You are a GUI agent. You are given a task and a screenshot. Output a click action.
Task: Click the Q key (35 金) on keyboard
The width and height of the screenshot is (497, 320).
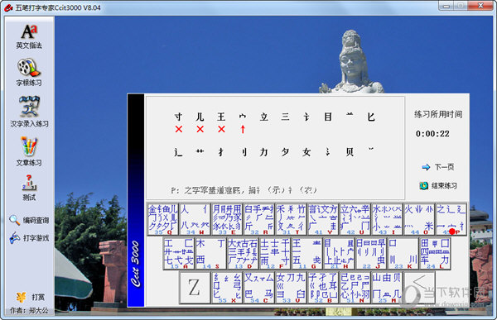point(162,219)
